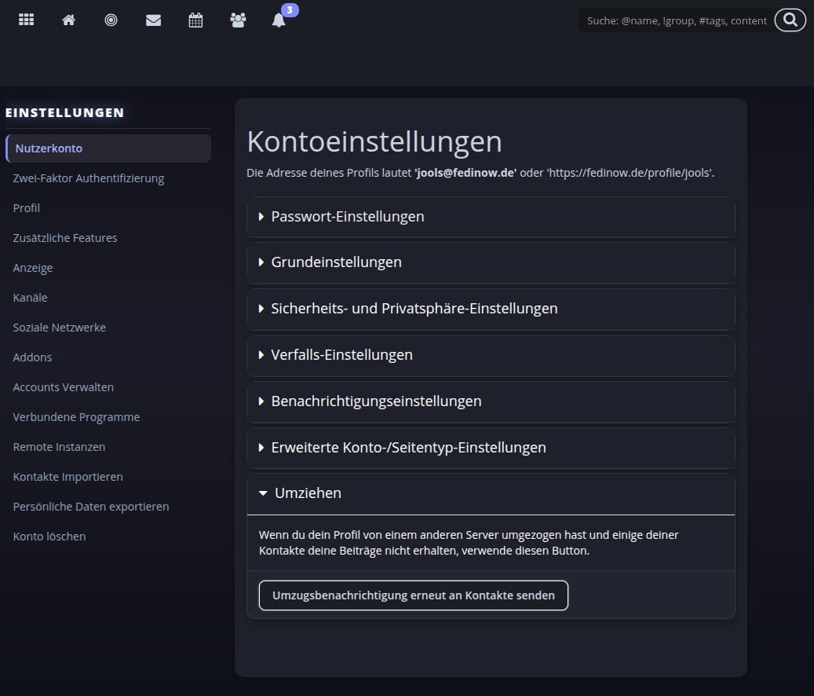Select Profil in settings sidebar
Viewport: 814px width, 696px height.
(27, 208)
